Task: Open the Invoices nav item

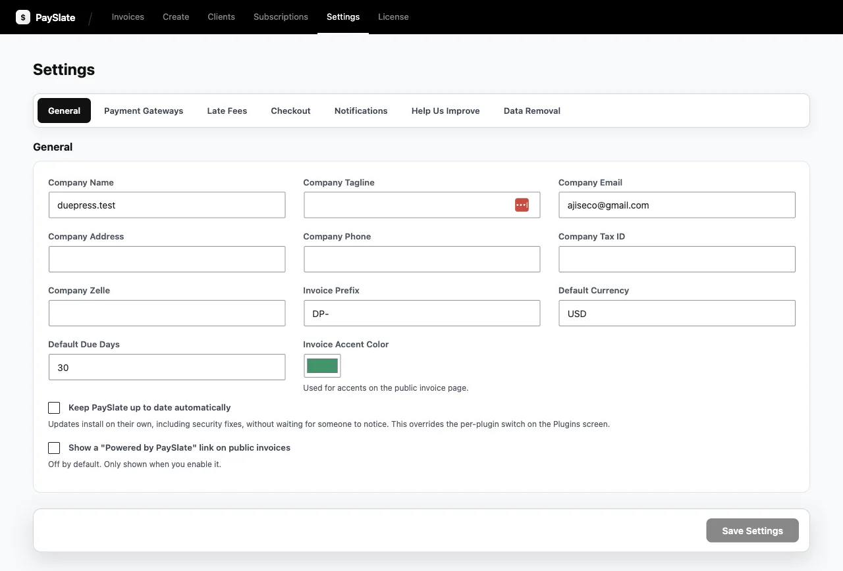Action: click(128, 17)
